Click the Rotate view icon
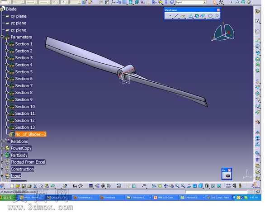The height and width of the screenshot is (212, 265). click(x=171, y=186)
